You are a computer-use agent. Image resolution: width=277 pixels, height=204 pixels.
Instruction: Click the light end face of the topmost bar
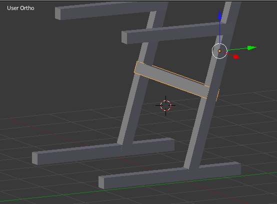58,13
